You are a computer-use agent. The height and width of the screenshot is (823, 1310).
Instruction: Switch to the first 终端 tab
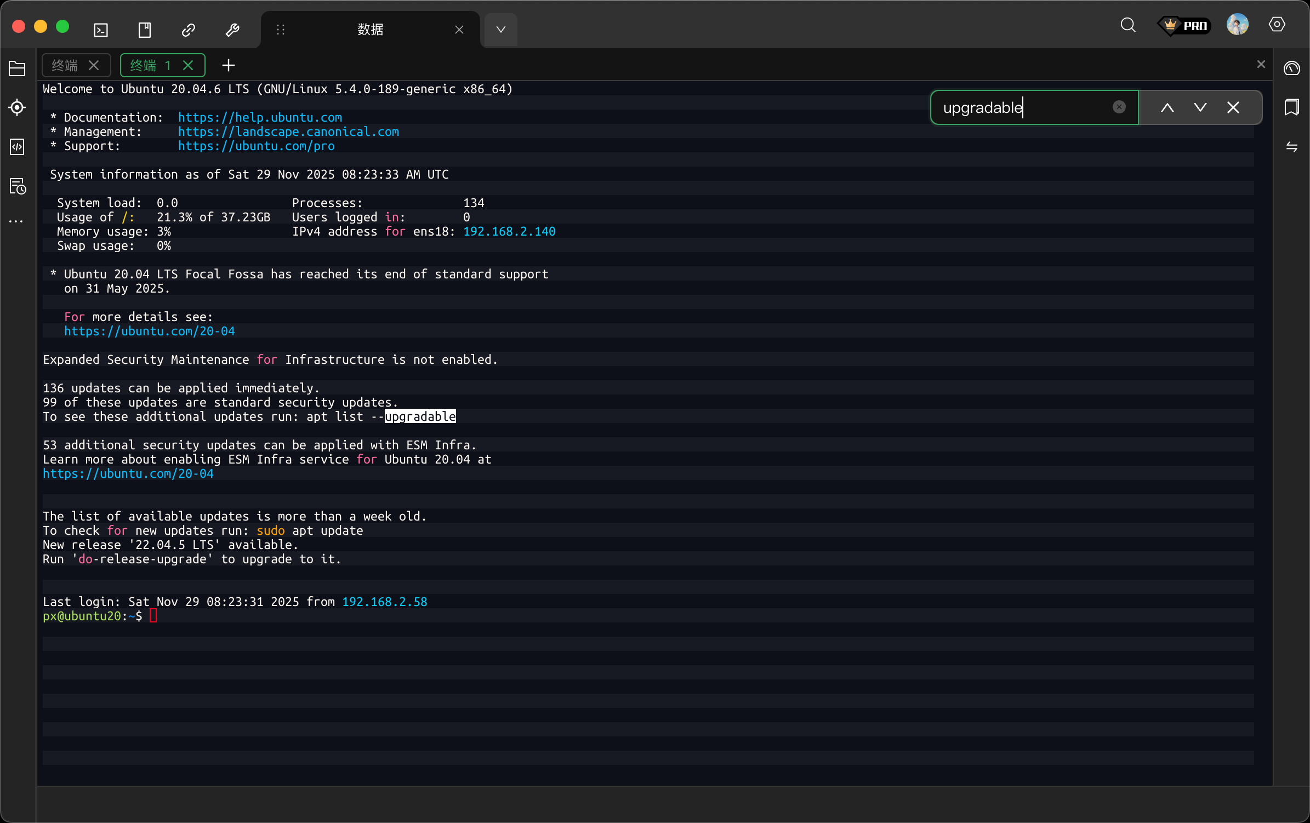pos(65,66)
